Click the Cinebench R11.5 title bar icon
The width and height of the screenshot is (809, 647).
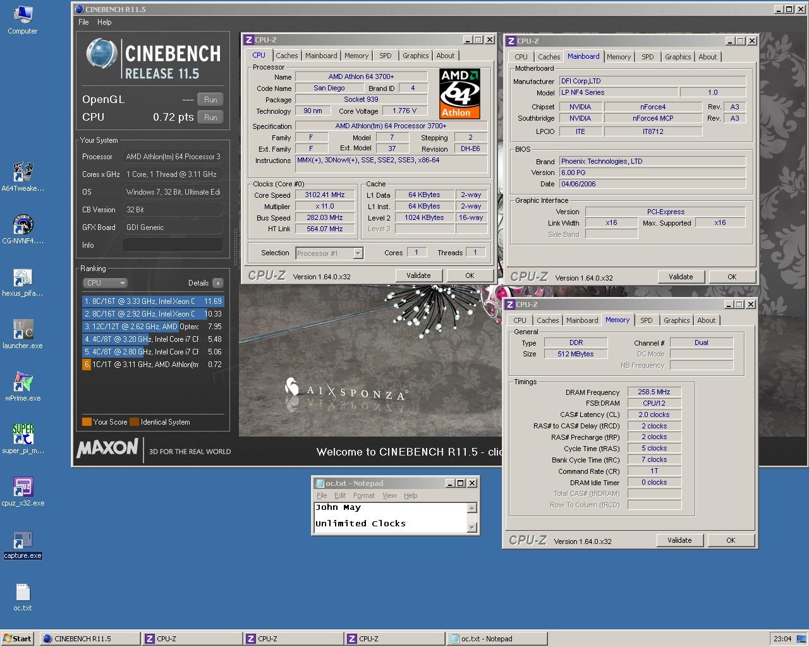[x=78, y=9]
